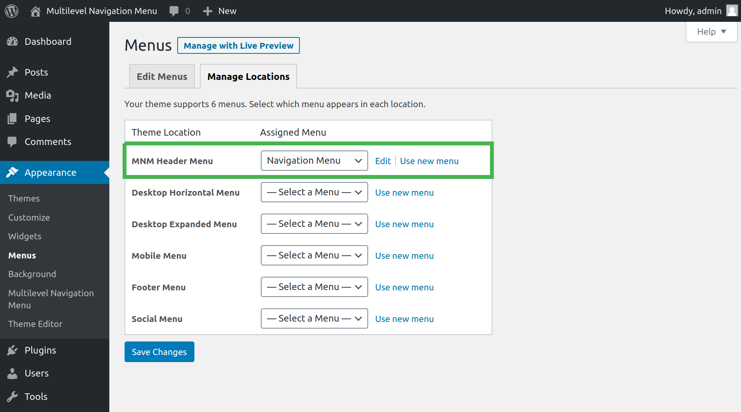Switch to the Edit Menus tab
The width and height of the screenshot is (741, 412).
pos(162,76)
